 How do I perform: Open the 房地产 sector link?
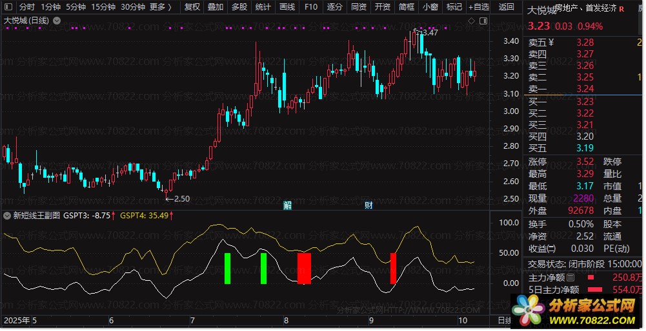(567, 8)
